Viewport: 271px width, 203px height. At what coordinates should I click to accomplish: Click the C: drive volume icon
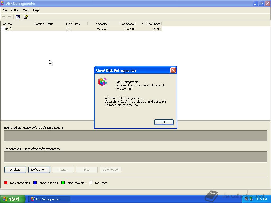coord(4,29)
